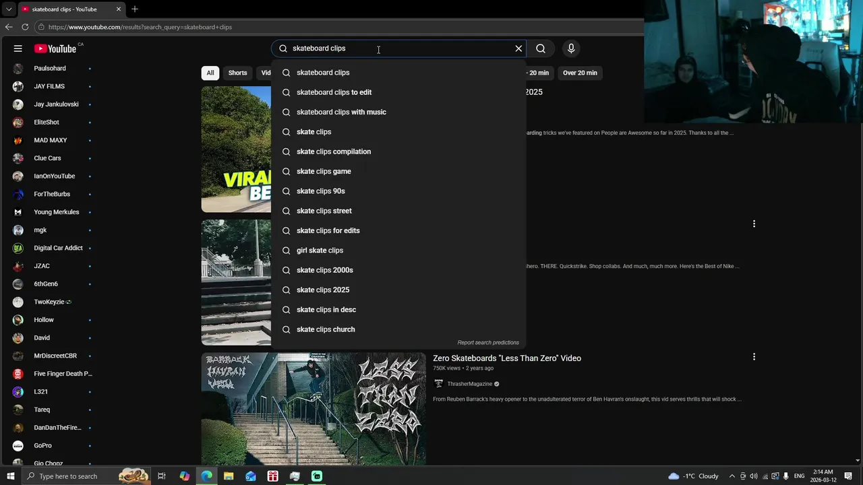
Task: Select the 'skate clips 90s' suggestion
Action: [x=398, y=191]
